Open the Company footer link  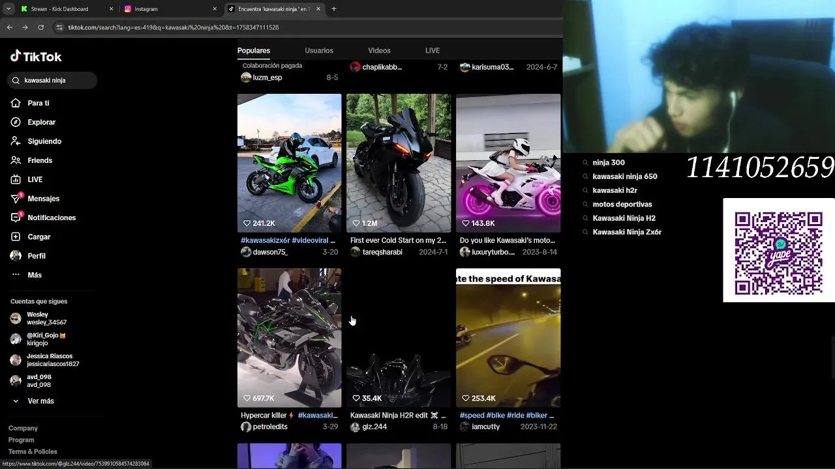click(23, 428)
